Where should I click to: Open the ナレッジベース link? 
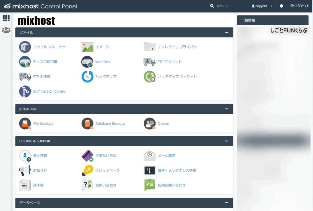click(x=108, y=170)
